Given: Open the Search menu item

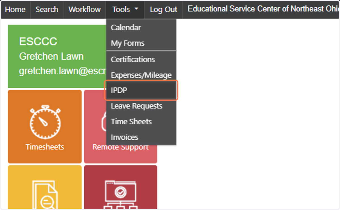Looking at the screenshot, I should pos(47,10).
